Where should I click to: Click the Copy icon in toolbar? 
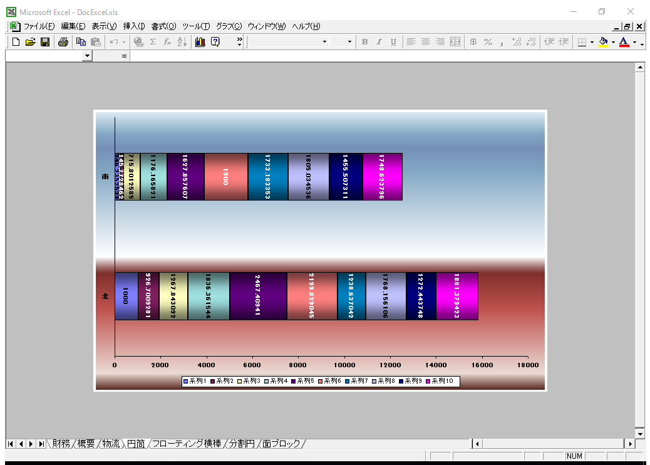[x=81, y=42]
